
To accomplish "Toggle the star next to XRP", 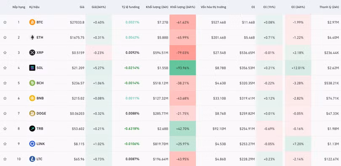I will 5,52.
